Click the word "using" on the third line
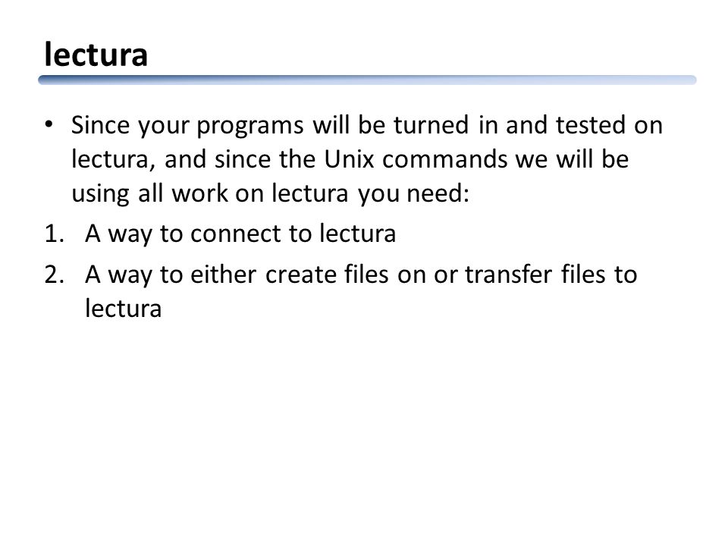The width and height of the screenshot is (728, 546). tap(100, 194)
